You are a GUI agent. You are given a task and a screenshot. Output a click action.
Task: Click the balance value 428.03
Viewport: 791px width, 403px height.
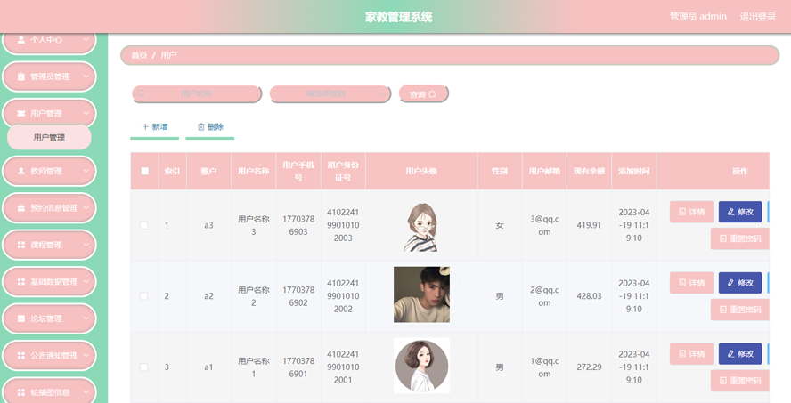(x=589, y=296)
